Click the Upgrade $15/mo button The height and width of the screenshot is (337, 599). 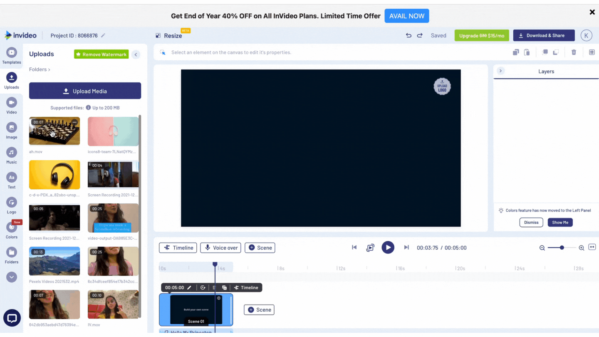click(482, 36)
